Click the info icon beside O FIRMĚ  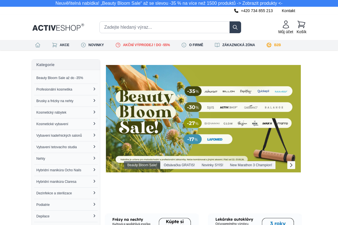(x=184, y=45)
